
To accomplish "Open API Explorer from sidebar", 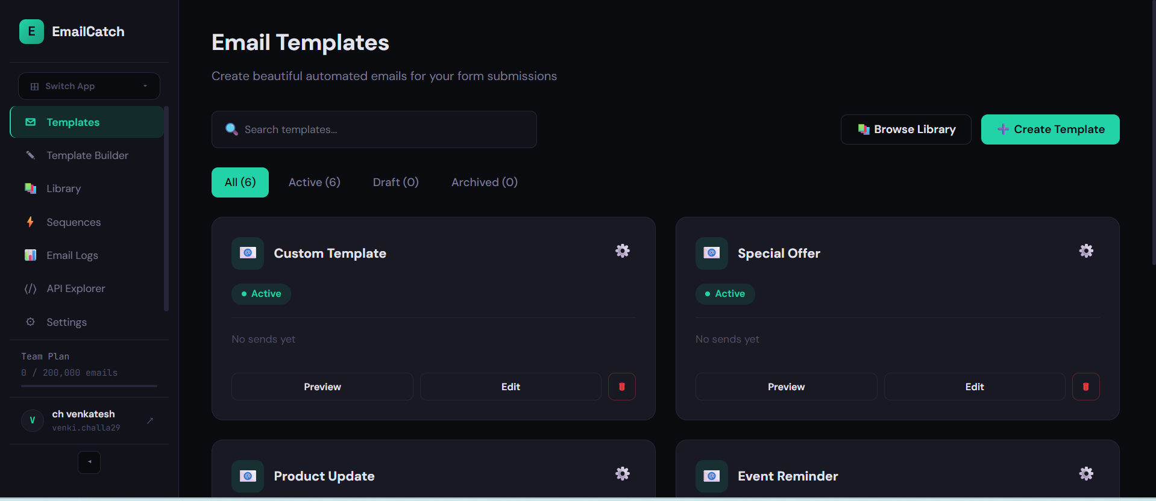I will tap(76, 288).
